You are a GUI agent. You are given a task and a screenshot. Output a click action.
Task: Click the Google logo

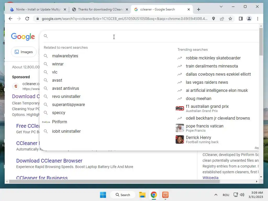point(23,37)
